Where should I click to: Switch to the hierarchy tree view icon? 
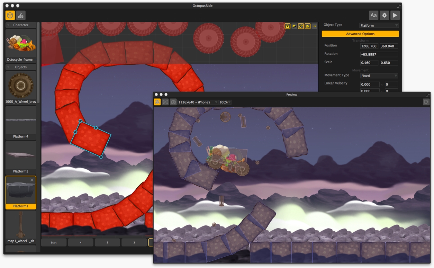point(21,15)
